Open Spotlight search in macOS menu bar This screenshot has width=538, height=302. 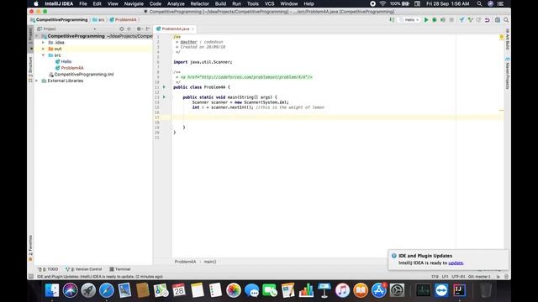pos(479,3)
